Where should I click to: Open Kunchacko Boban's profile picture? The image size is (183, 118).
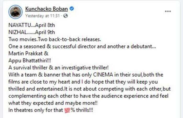[x=15, y=12]
